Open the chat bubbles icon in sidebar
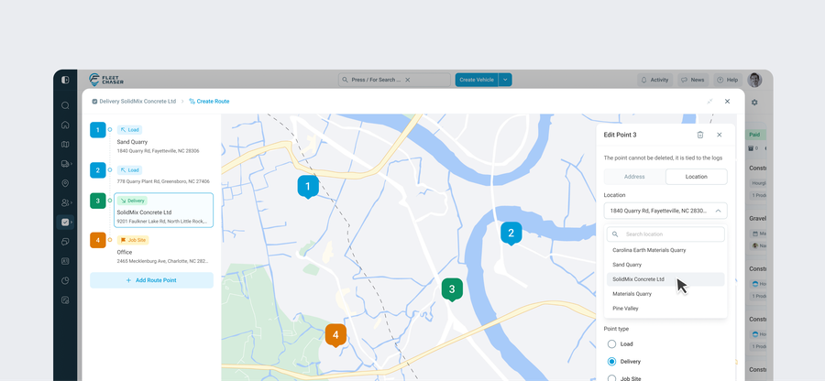Screen dimensions: 825x381 pos(65,242)
